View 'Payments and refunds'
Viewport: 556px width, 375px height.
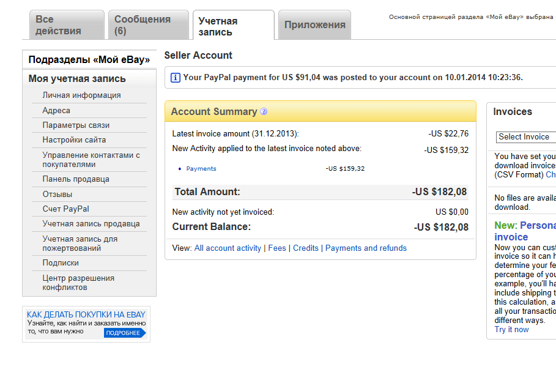(x=366, y=248)
